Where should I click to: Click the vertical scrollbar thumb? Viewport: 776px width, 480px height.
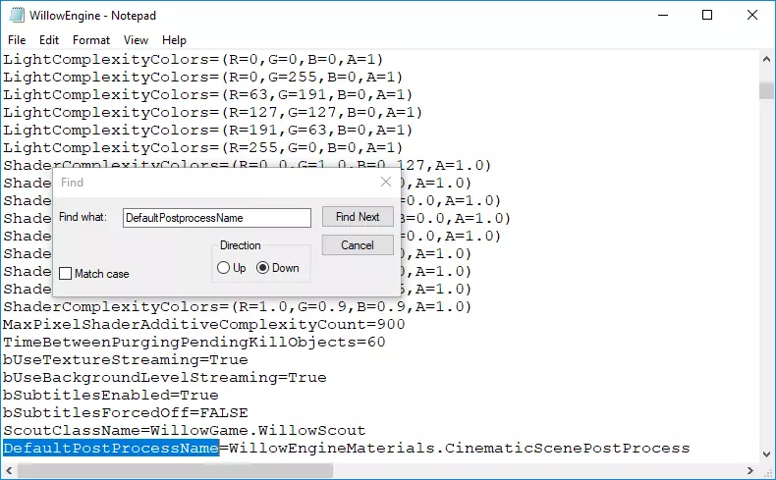(766, 91)
